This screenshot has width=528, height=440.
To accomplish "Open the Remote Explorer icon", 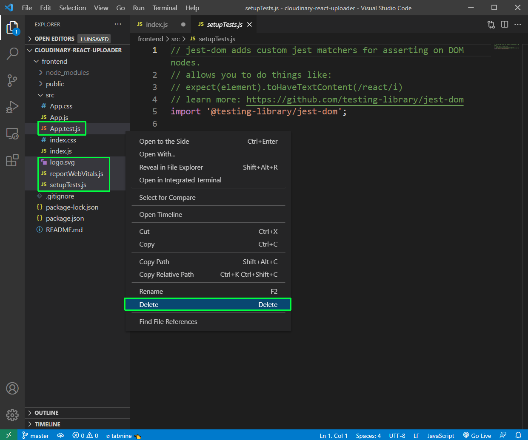I will tap(12, 133).
